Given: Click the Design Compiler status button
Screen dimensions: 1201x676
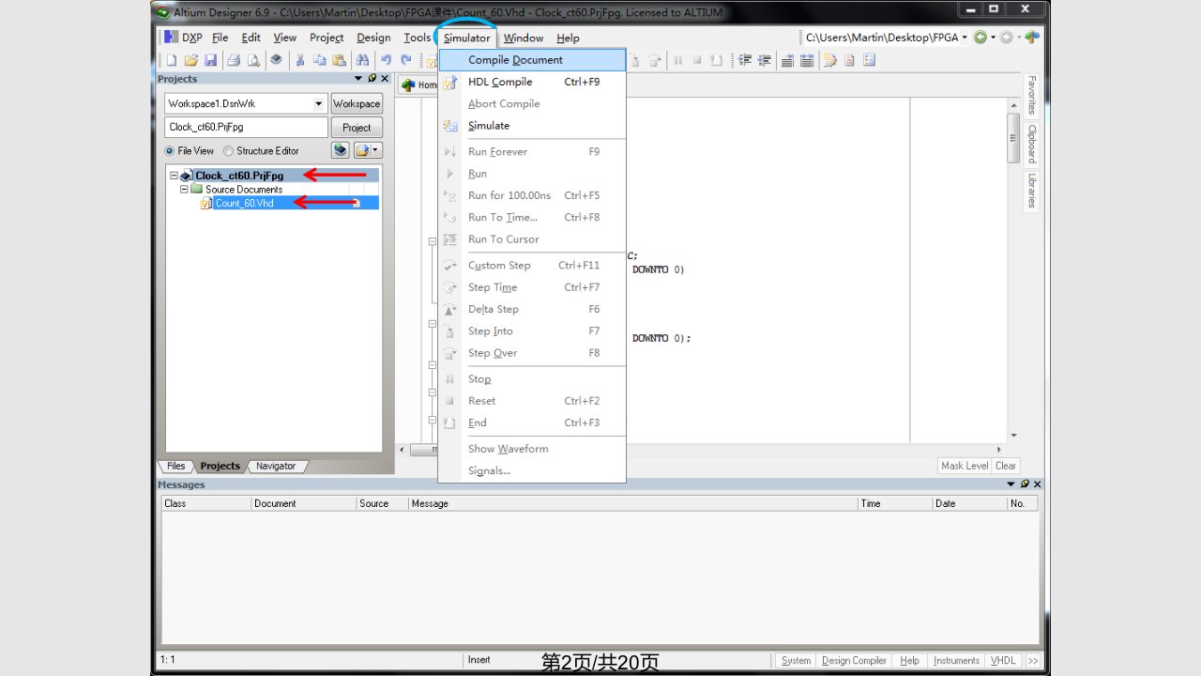Looking at the screenshot, I should coord(854,660).
